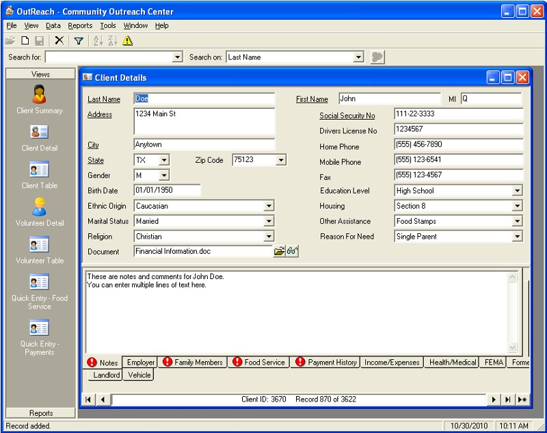Click the delete X toolbar icon
Image resolution: width=547 pixels, height=433 pixels.
(x=59, y=41)
